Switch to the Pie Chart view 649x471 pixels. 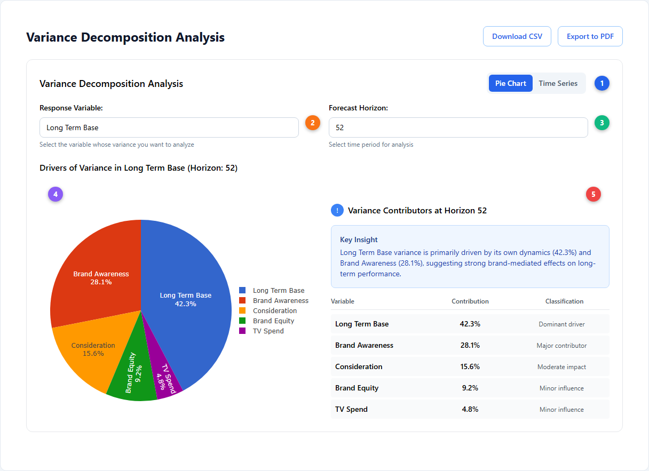pos(511,83)
